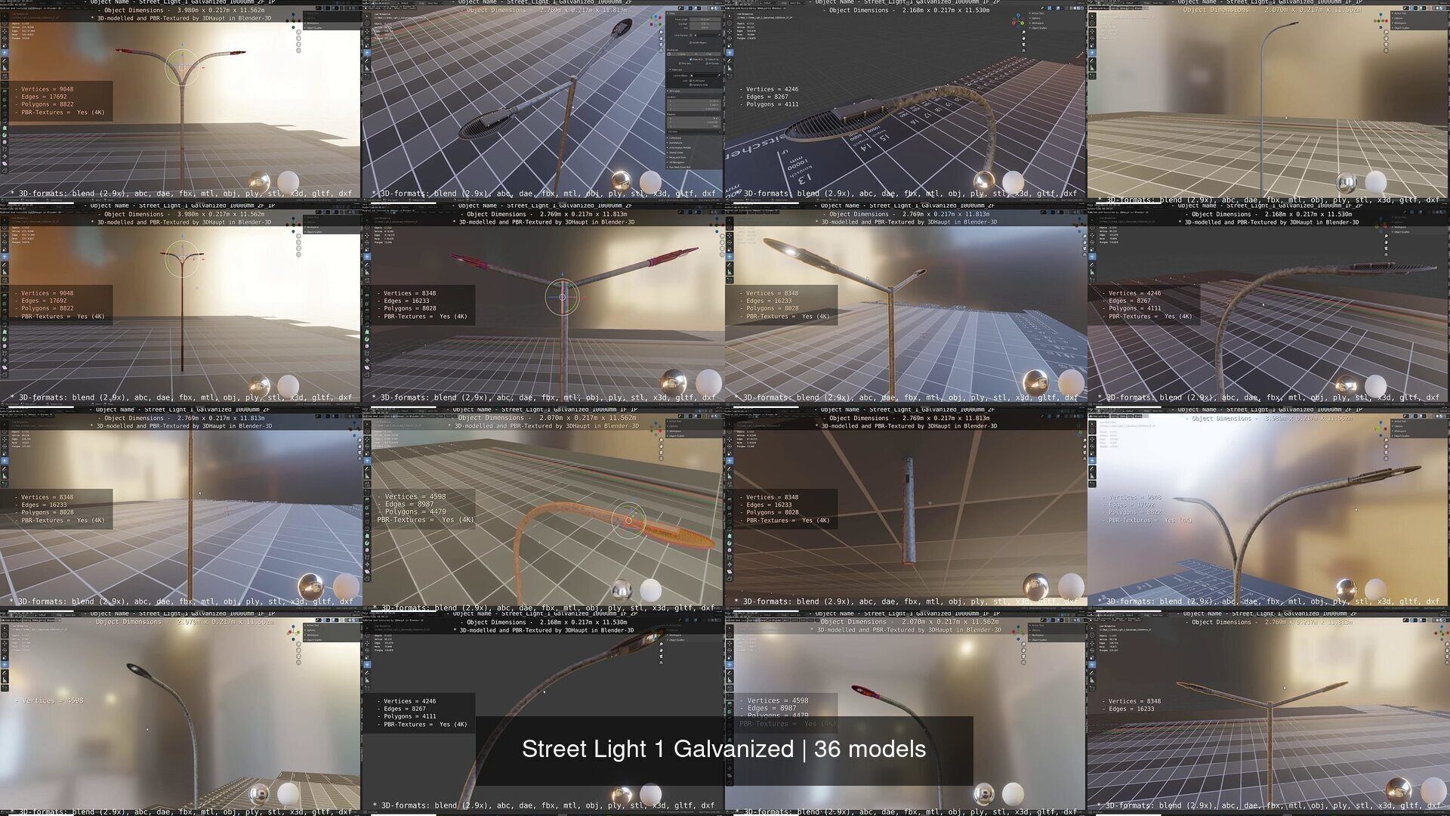Select Rotate tool in the open-sidebar tile's toolbar
1450x816 pixels.
tap(367, 39)
